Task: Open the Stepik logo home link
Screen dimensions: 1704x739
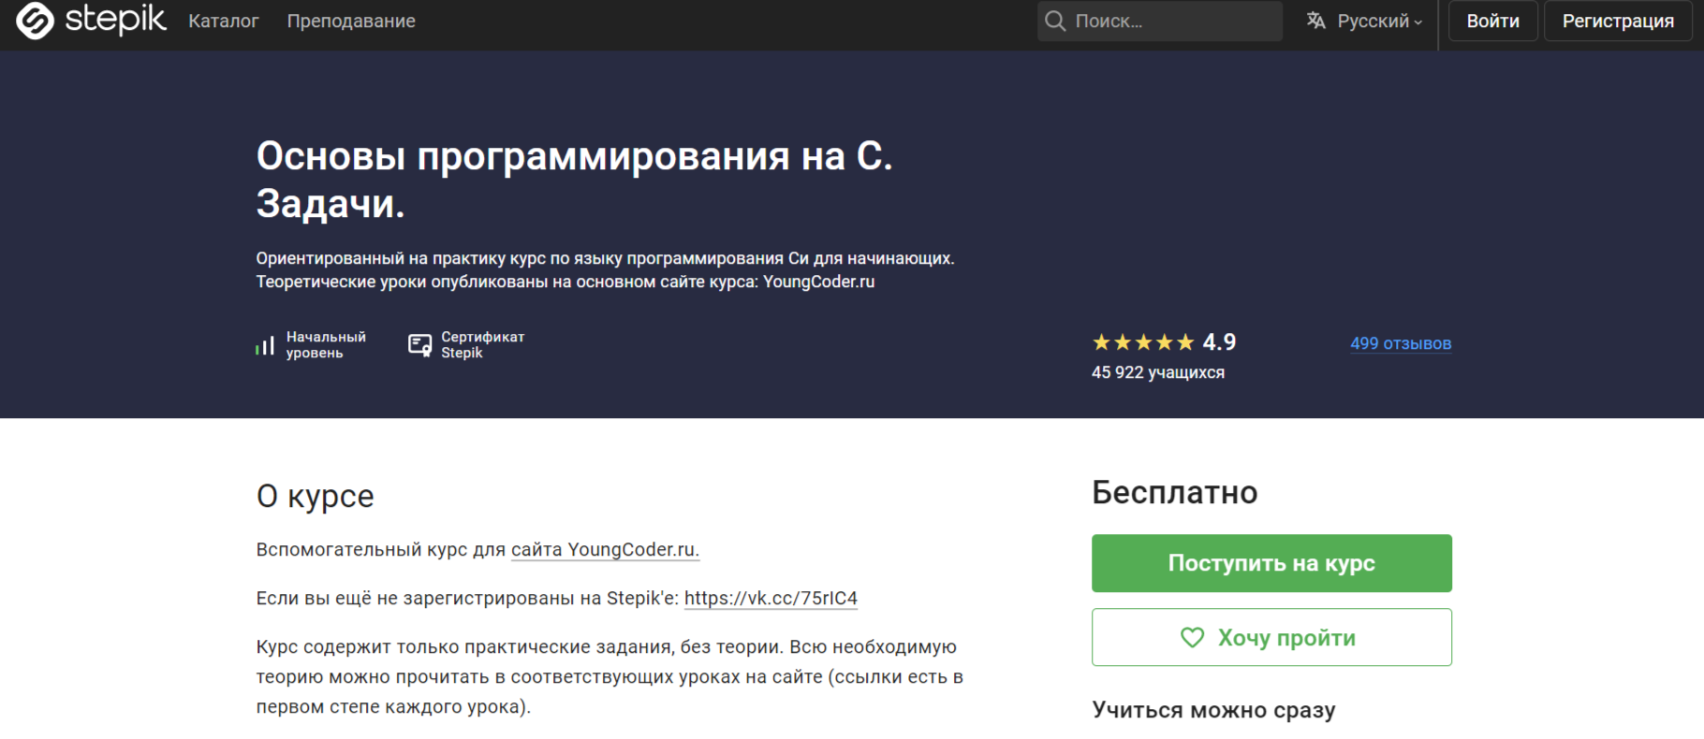Action: [x=91, y=21]
